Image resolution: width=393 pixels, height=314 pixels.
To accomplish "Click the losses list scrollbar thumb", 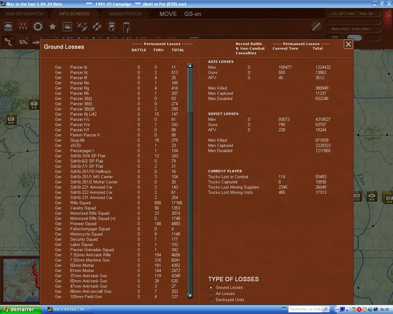I will coord(190,90).
